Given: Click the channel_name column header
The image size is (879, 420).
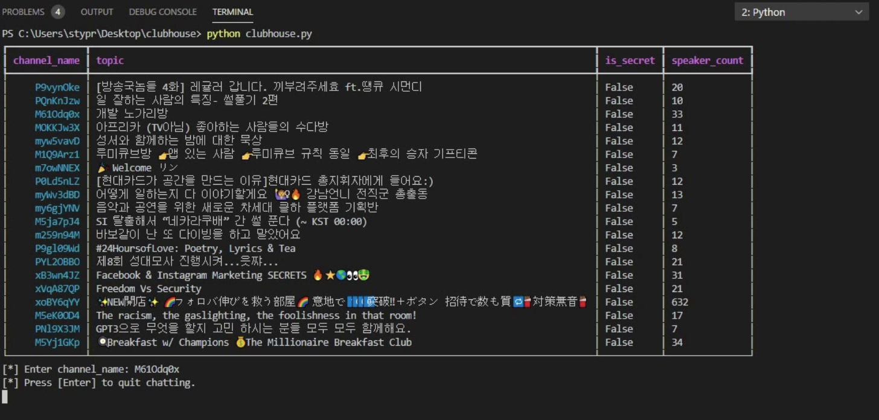Looking at the screenshot, I should (x=46, y=60).
